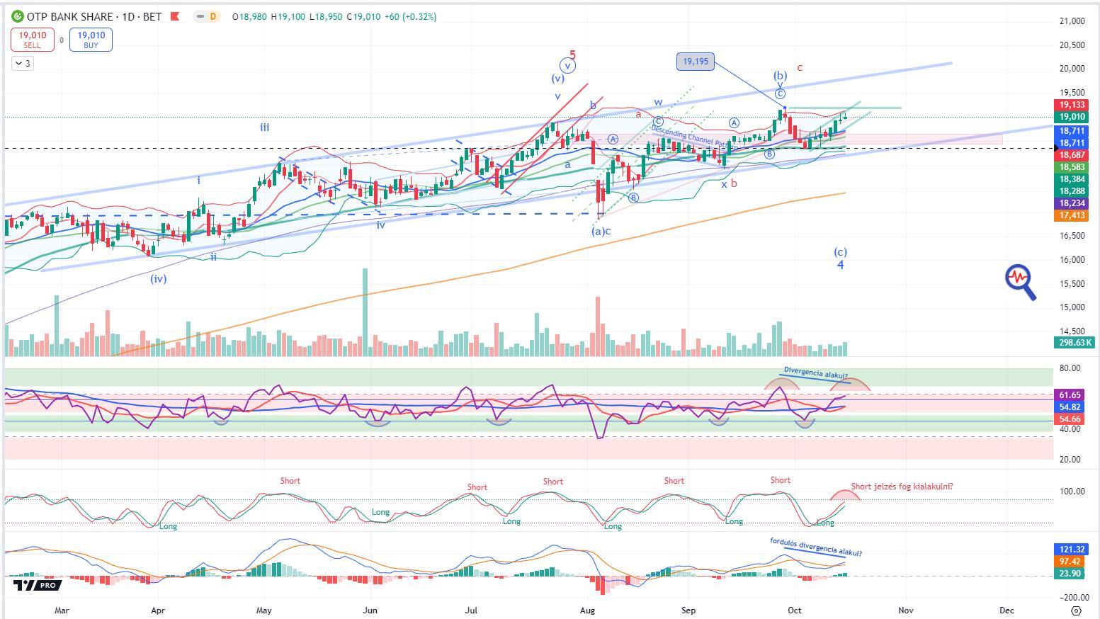
Task: Select the blue wave 4 label below (c)
Action: coord(840,265)
